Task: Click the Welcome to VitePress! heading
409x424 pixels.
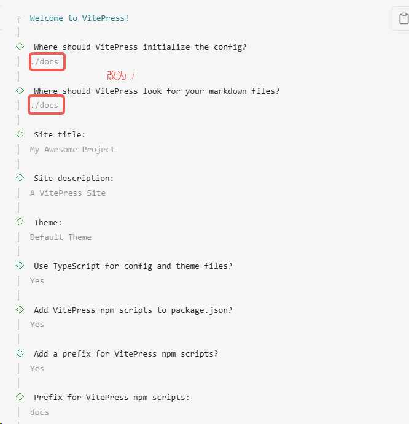Action: (x=79, y=18)
